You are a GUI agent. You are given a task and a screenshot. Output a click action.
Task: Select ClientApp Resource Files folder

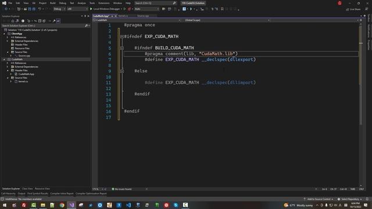[x=22, y=48]
